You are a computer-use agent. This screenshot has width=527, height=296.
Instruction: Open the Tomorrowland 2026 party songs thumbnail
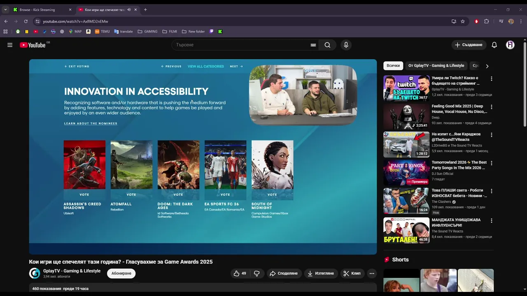tap(406, 172)
